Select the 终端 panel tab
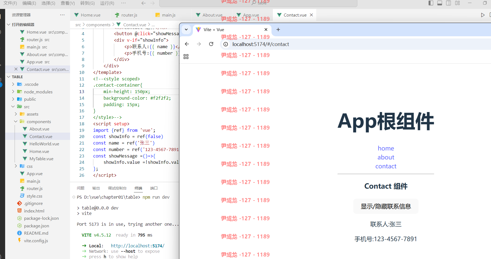Screen dimensions: 491x259 138,188
